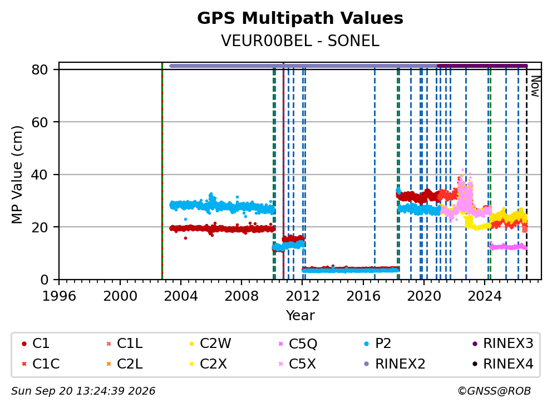Click the ©GNSS@ROB credit text

[x=494, y=391]
